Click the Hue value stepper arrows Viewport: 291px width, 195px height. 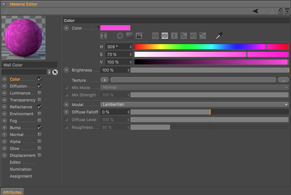(131, 47)
